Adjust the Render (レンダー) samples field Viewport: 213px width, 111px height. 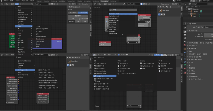coord(208,34)
